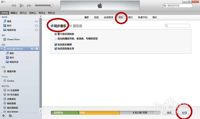This screenshot has height=119, width=200.
Task: Open 影片 under the iPhone device
Action: (x=10, y=58)
